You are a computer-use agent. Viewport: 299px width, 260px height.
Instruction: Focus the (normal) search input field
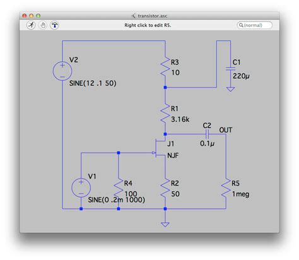point(255,25)
